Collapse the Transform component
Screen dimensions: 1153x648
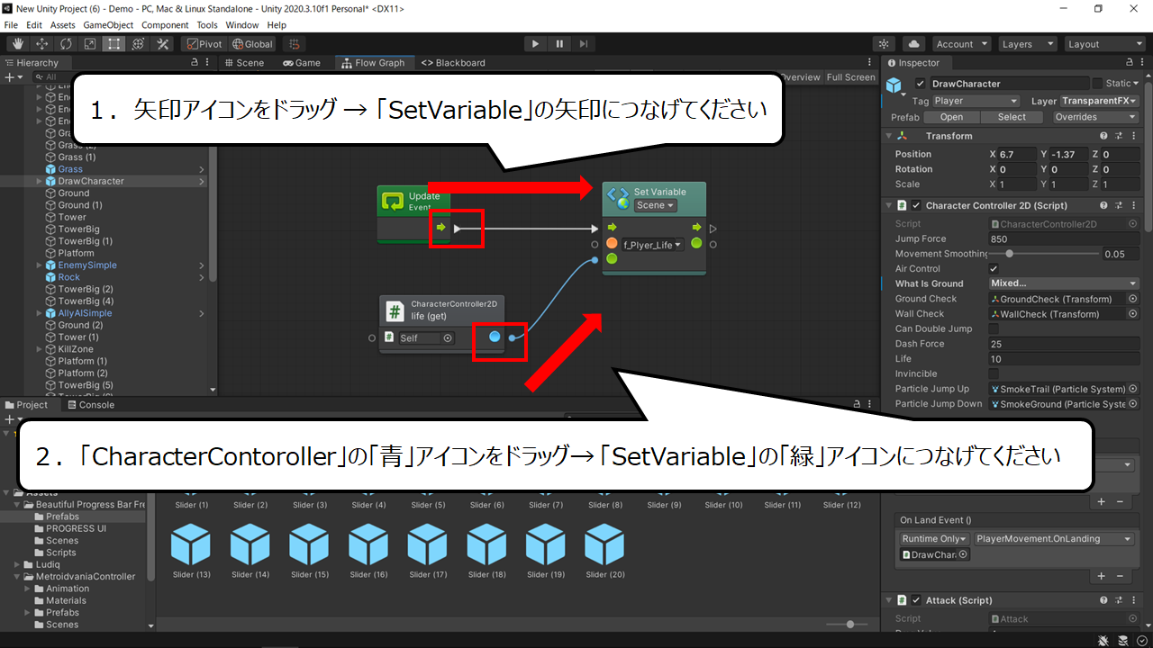(889, 136)
